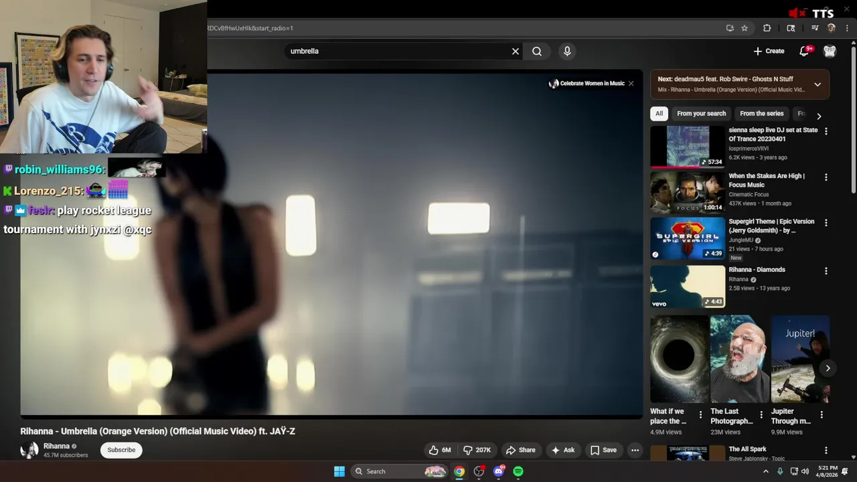Dislike the Umbrella video

coord(477,450)
